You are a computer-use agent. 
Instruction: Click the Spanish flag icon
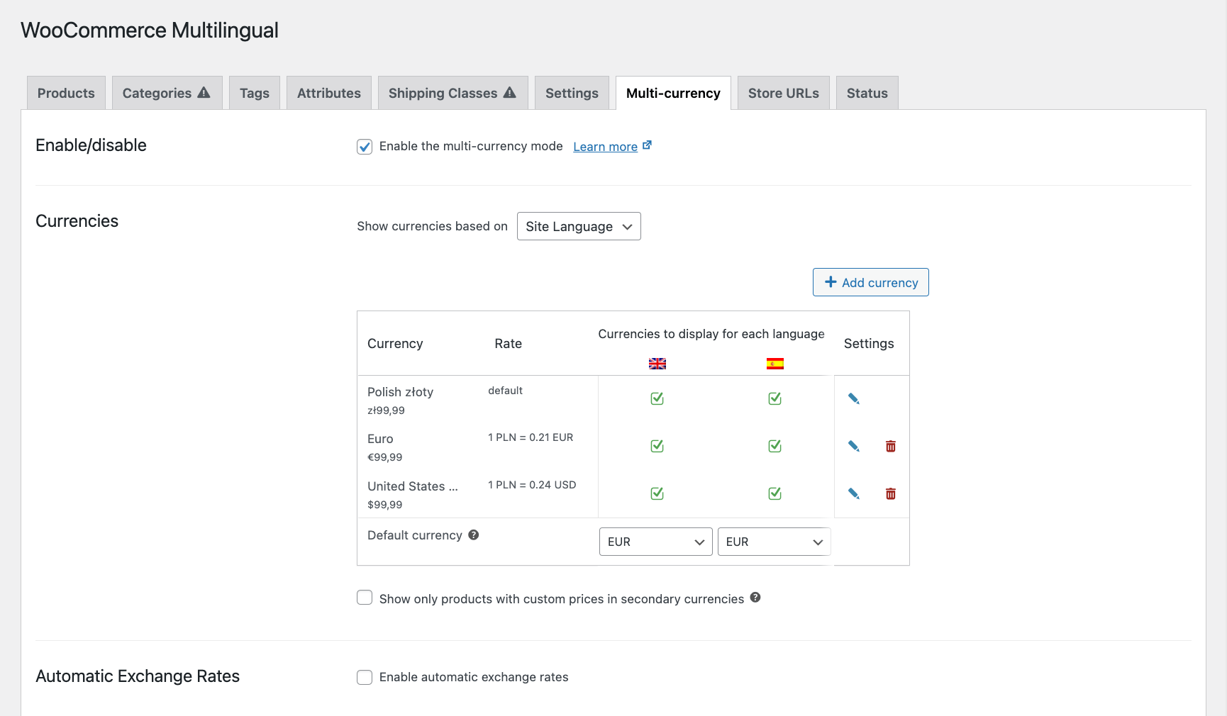(775, 364)
